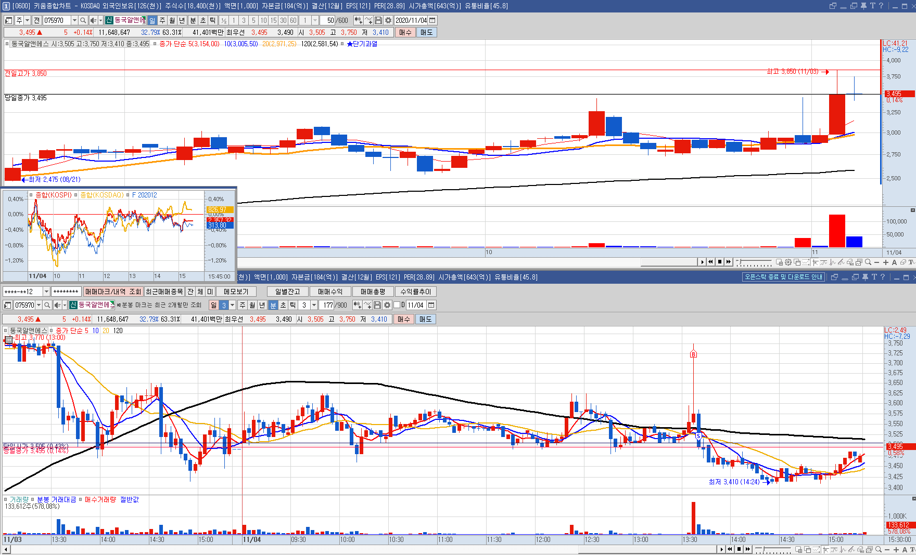Screen dimensions: 916x556
Task: Click the grid marker icon on the lower chart
Action: pyautogui.click(x=9, y=340)
